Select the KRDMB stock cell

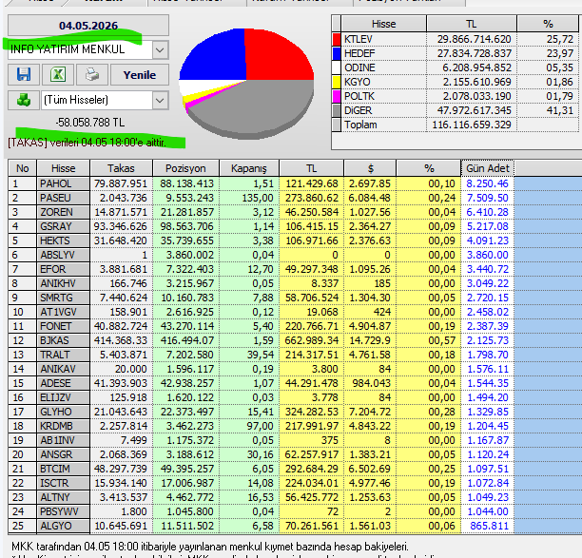64,426
